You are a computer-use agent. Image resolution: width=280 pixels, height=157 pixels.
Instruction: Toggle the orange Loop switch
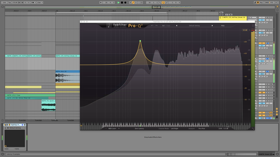pos(163,2)
